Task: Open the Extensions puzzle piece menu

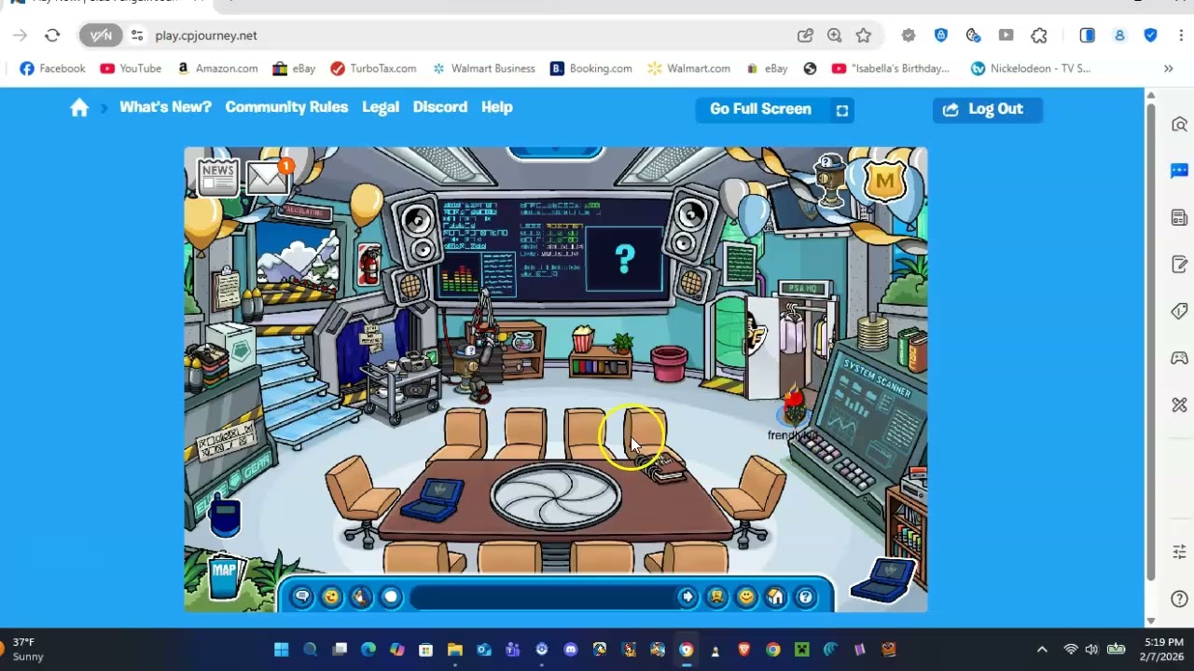Action: pos(1039,35)
